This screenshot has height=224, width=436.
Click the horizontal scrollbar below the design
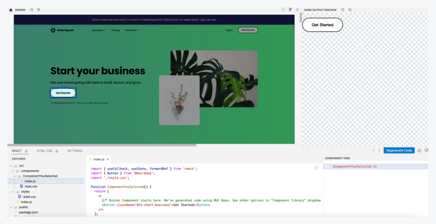coord(102,145)
